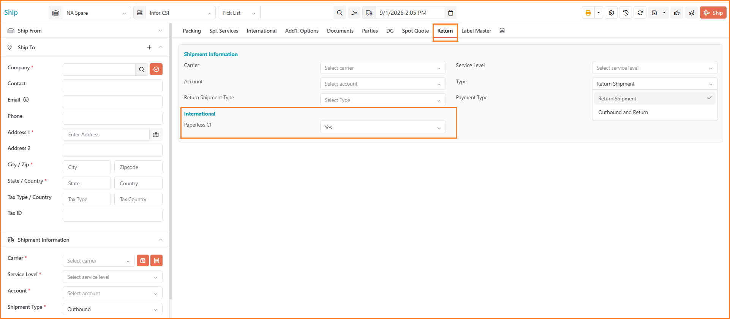The height and width of the screenshot is (319, 730).
Task: Switch to the International tab
Action: click(262, 31)
